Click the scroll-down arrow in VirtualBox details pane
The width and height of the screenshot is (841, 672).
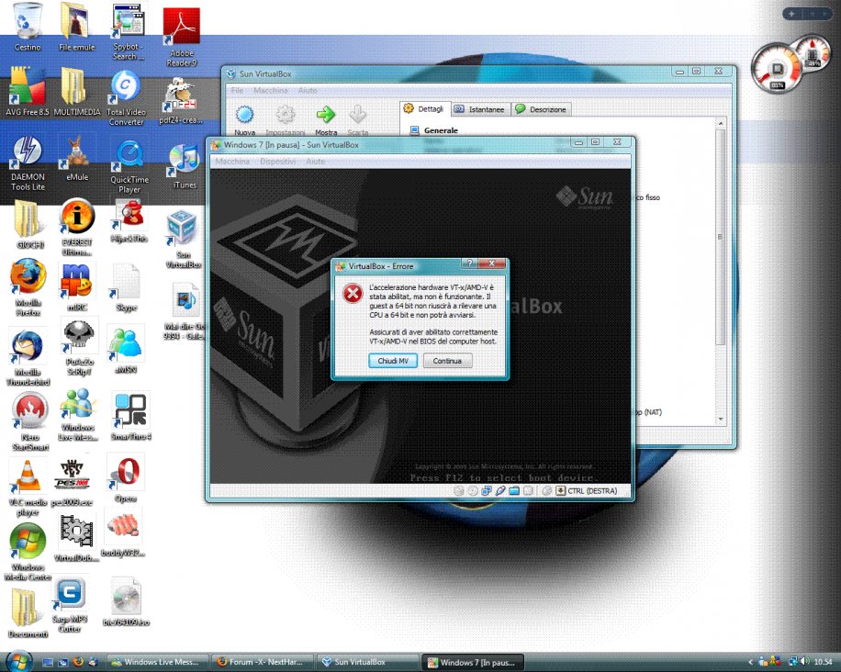click(x=721, y=420)
